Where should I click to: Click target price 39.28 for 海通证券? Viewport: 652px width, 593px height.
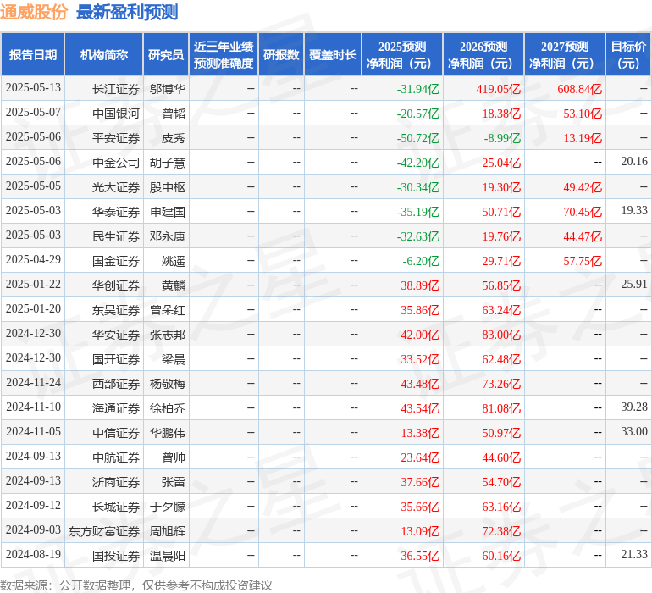(x=633, y=407)
